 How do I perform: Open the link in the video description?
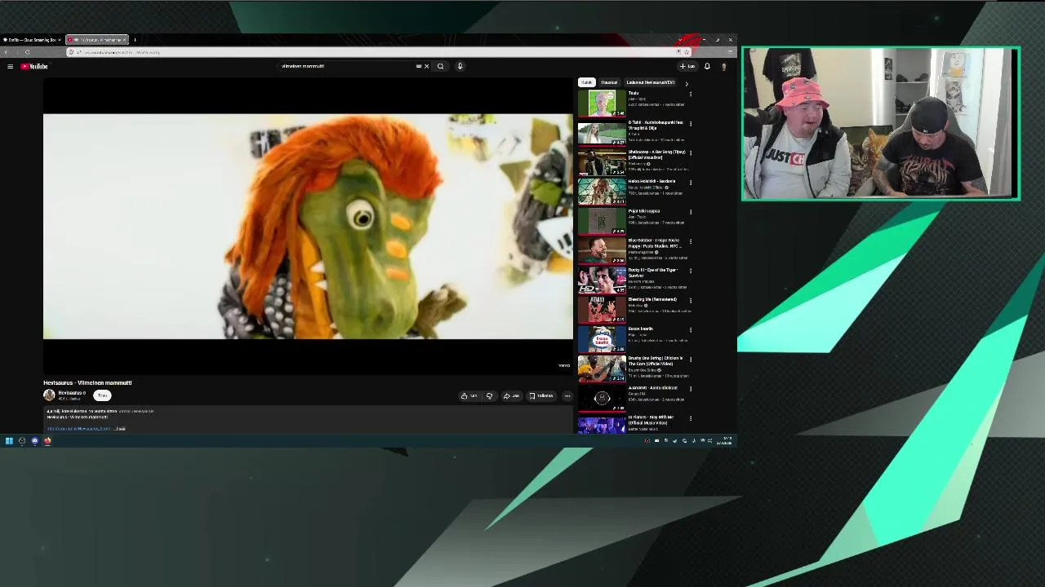tap(78, 428)
